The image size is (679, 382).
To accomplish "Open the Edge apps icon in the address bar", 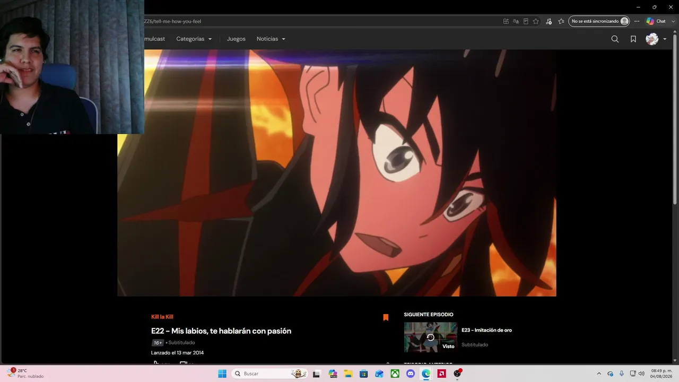I will [506, 21].
